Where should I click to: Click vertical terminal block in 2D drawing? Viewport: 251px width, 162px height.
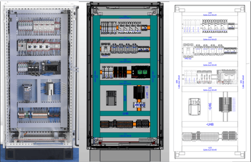pos(225,105)
